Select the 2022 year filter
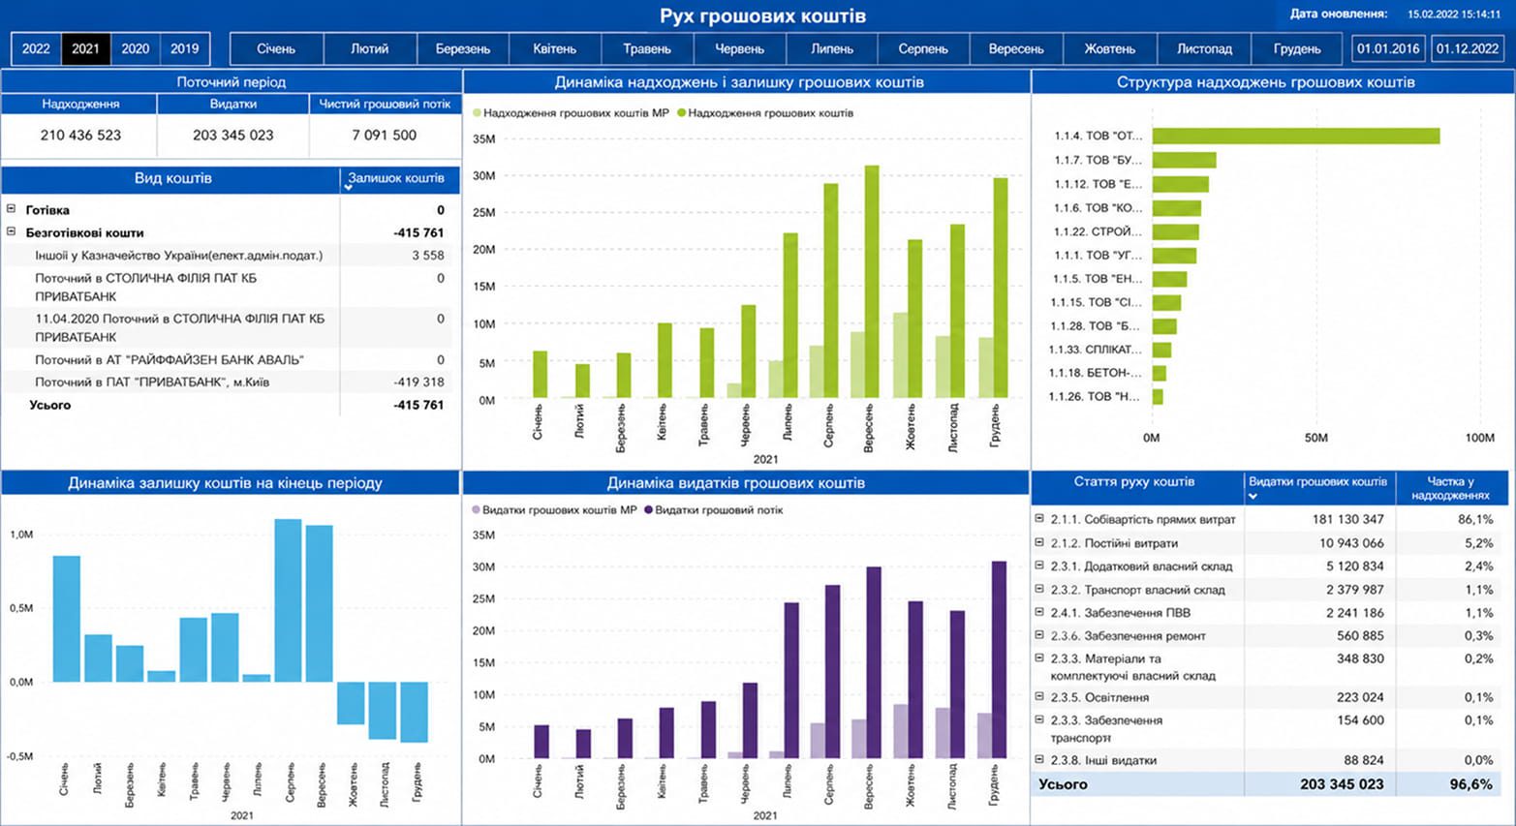 [36, 48]
